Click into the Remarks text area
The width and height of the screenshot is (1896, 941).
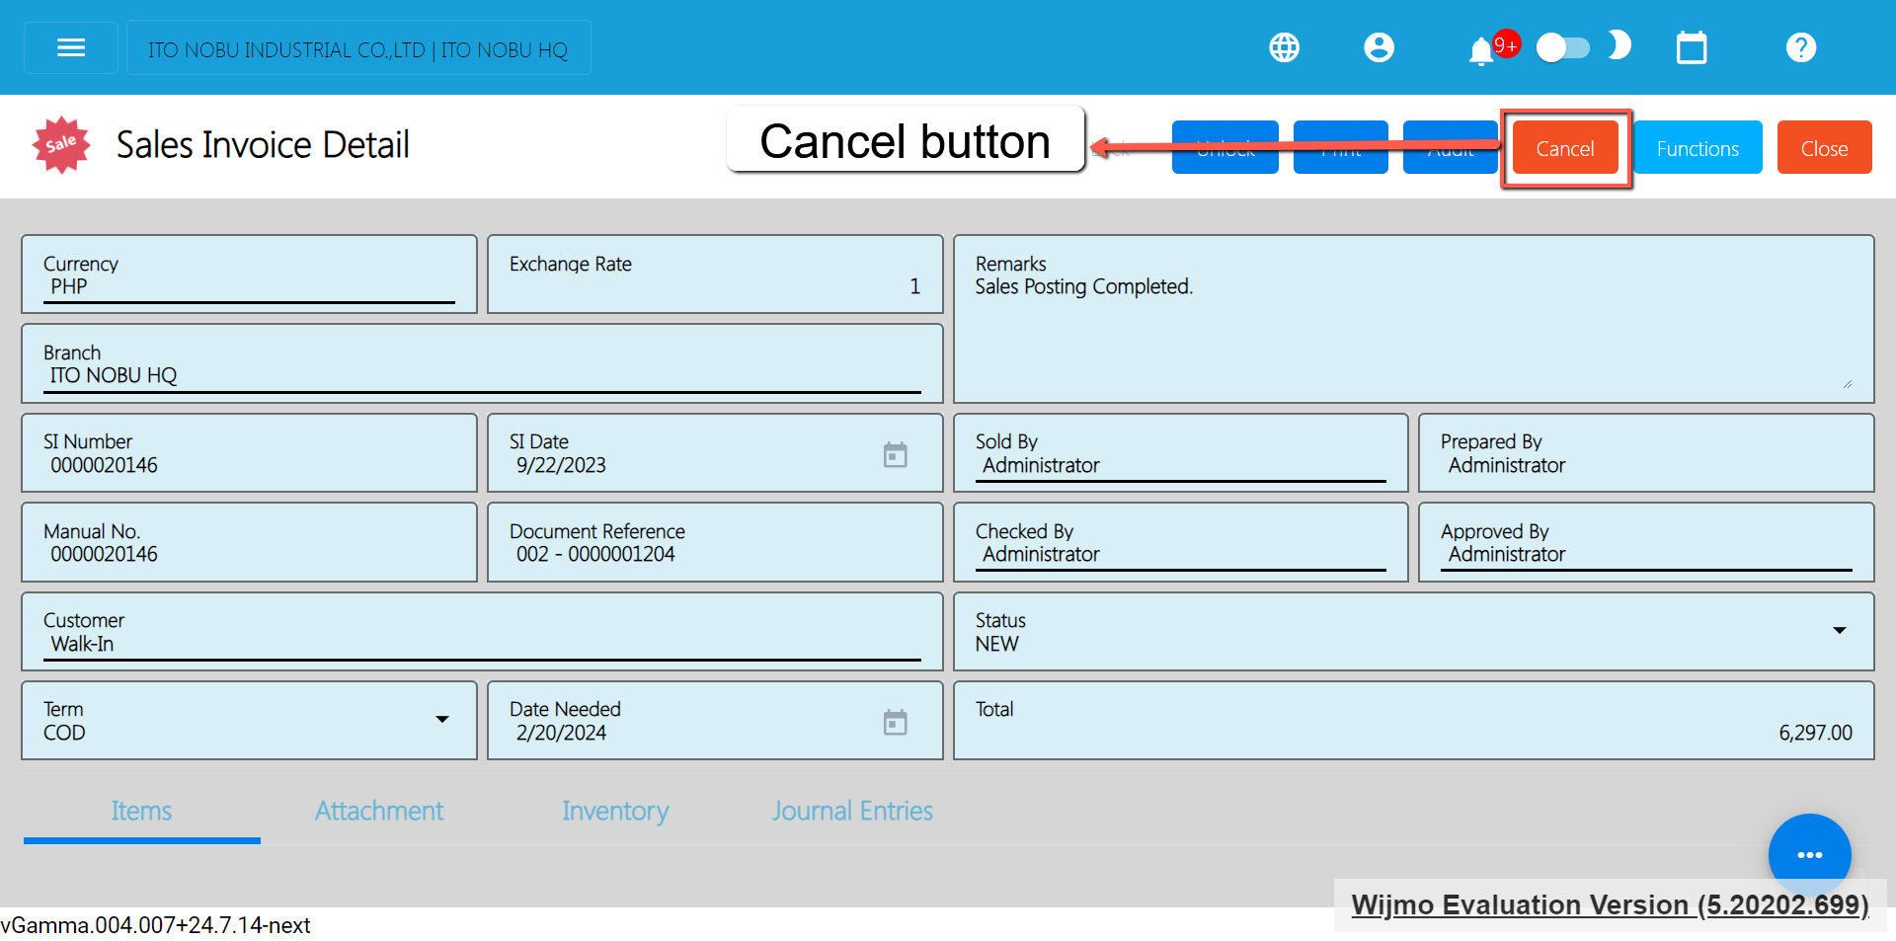coord(1412,336)
